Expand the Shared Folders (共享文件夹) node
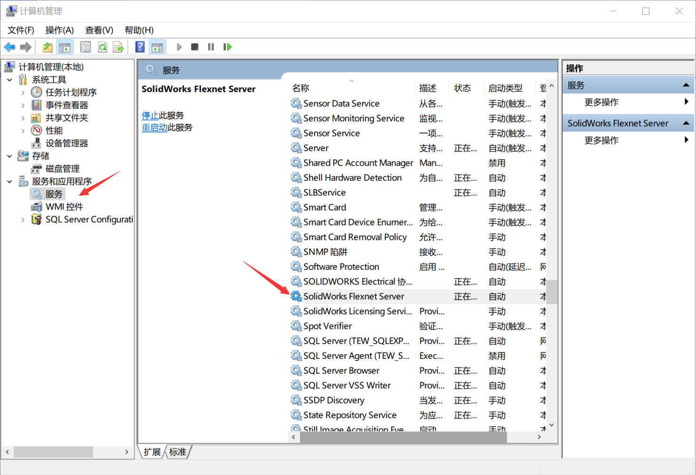 [23, 118]
